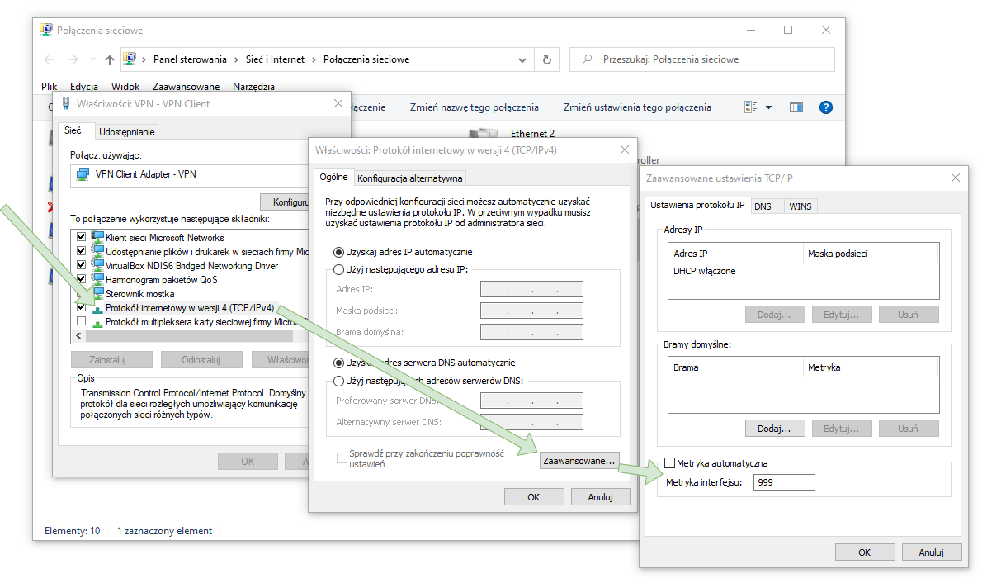987x588 pixels.
Task: Click the components list horizontal scrollbar
Action: point(188,336)
